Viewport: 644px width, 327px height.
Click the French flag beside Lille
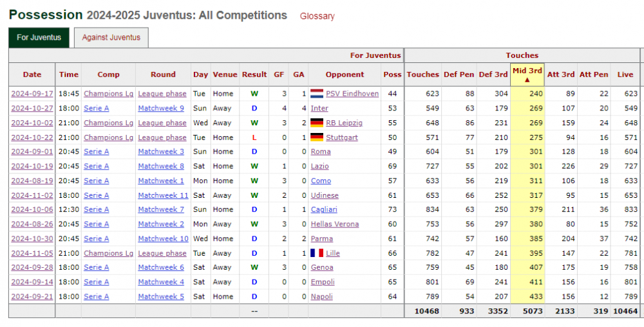[317, 253]
